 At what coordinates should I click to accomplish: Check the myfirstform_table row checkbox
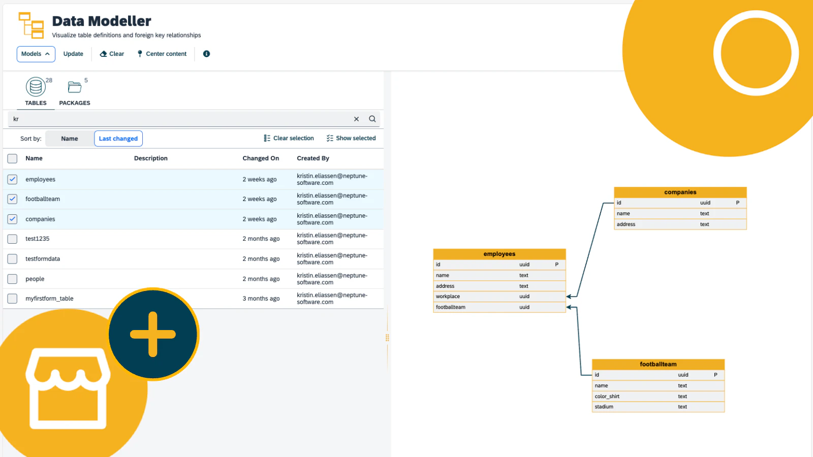pyautogui.click(x=12, y=299)
